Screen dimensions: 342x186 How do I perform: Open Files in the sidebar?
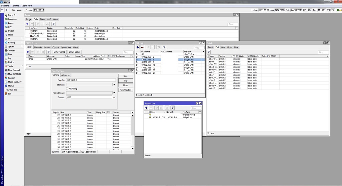10,54
